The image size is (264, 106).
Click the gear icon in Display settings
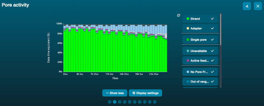click(x=134, y=93)
